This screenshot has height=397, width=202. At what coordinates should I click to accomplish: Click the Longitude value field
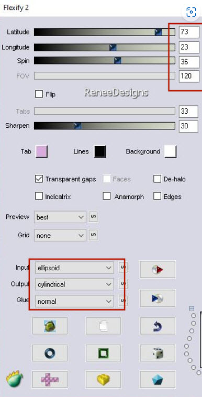point(188,47)
